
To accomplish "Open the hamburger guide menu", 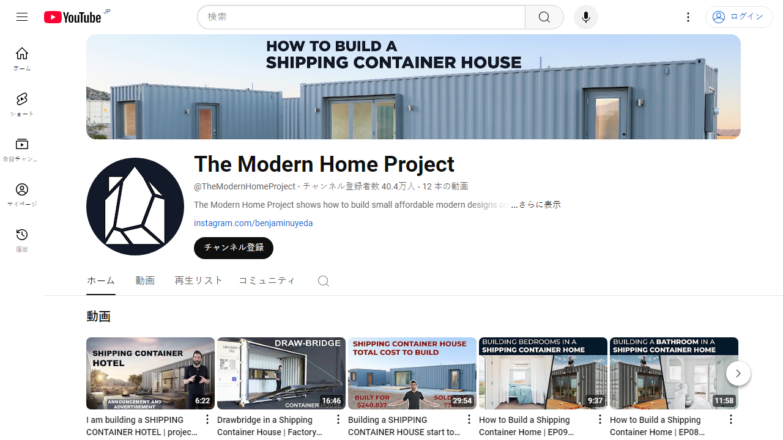I will (x=22, y=17).
